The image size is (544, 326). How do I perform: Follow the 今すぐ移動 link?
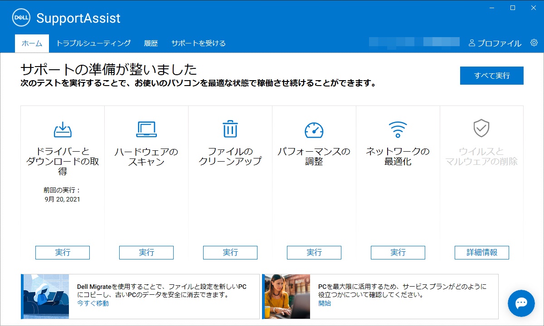tap(93, 303)
